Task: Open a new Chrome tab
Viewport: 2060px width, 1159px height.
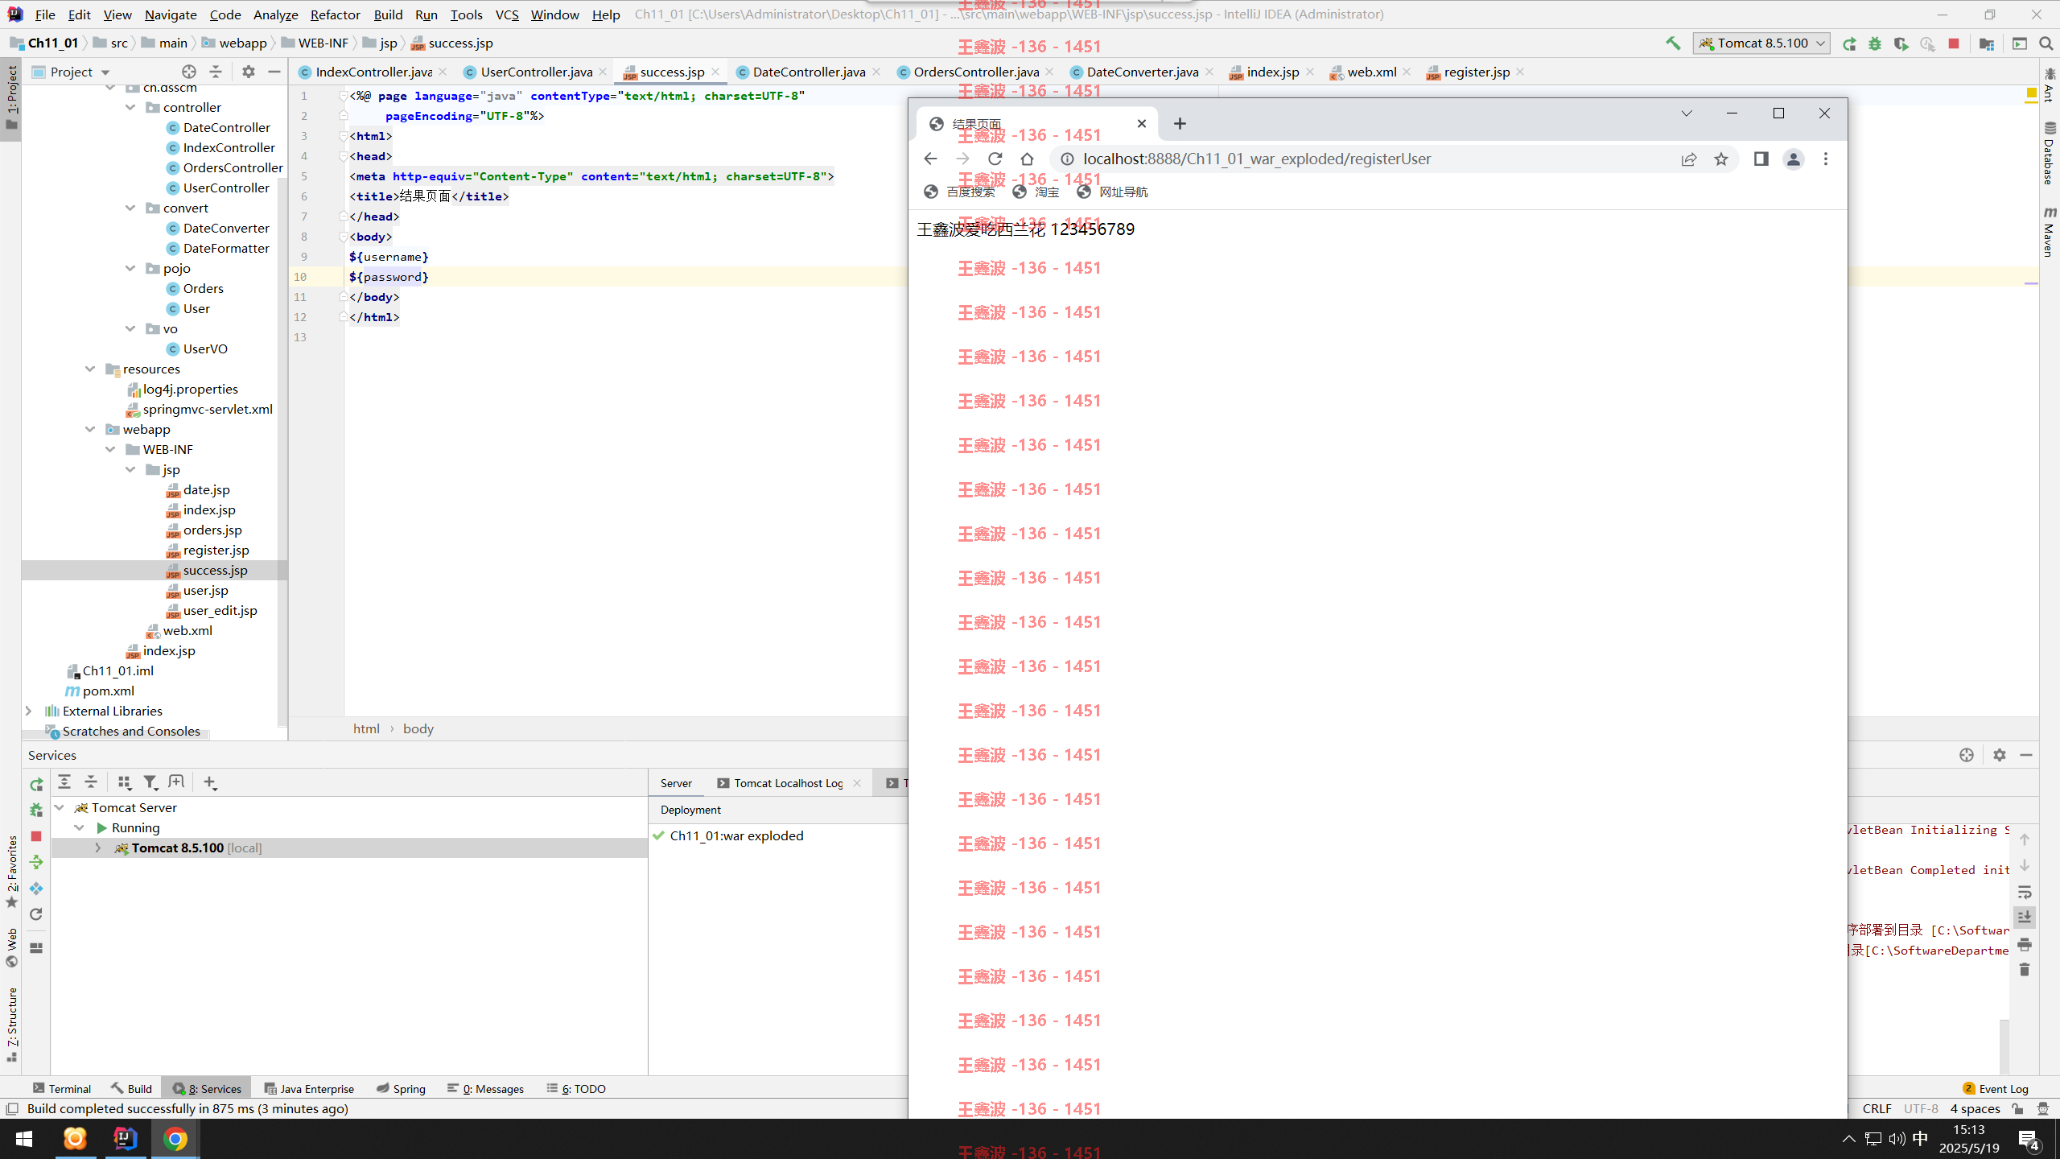Action: 1180,123
